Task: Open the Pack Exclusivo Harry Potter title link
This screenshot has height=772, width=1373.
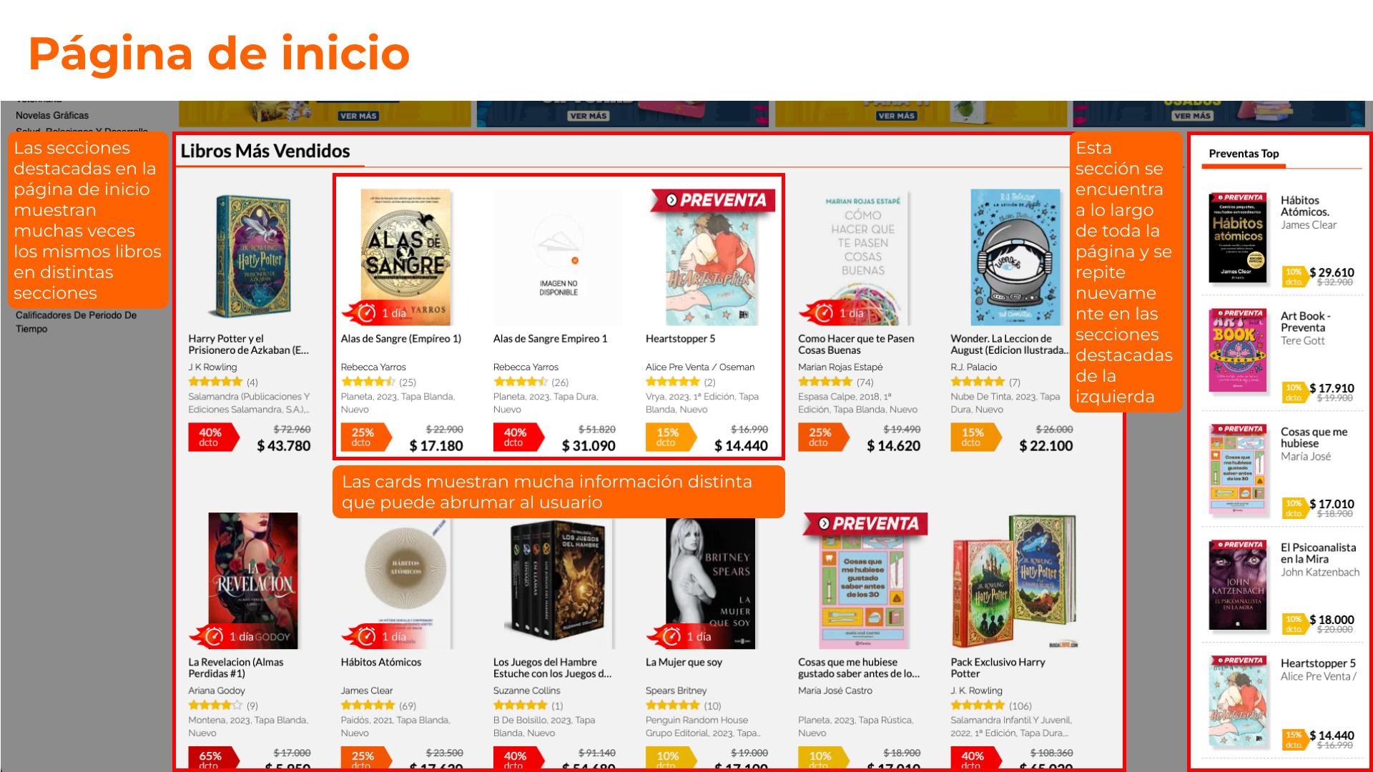Action: click(998, 668)
